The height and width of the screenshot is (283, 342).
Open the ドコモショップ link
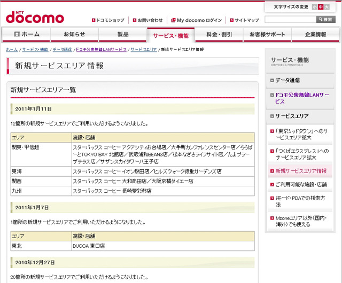pos(110,20)
